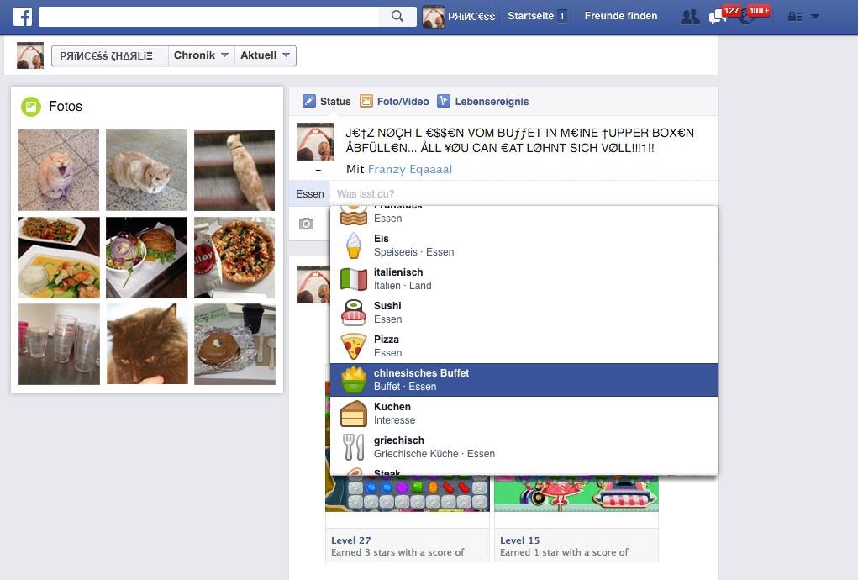Click the composer profile avatar
Viewport: 858px width, 580px height.
click(315, 142)
